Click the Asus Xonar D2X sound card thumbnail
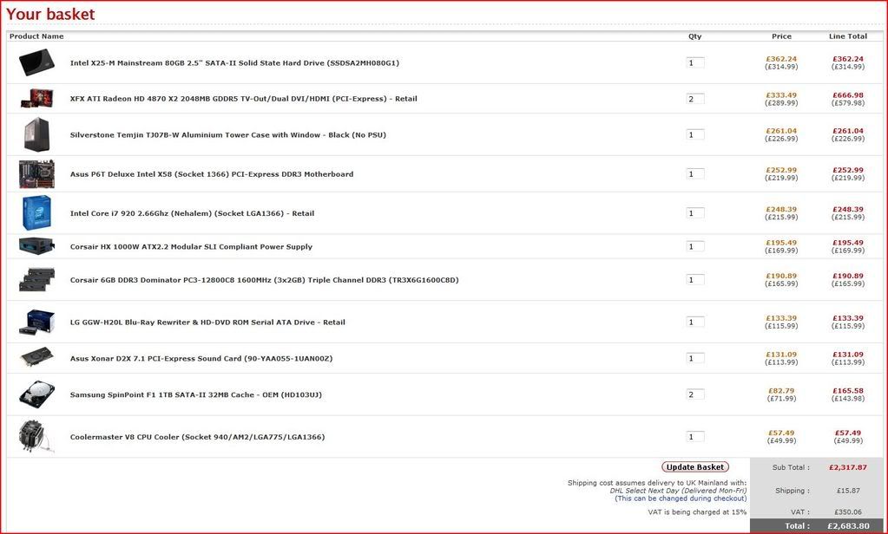Screen dimensions: 888x534 click(x=36, y=358)
